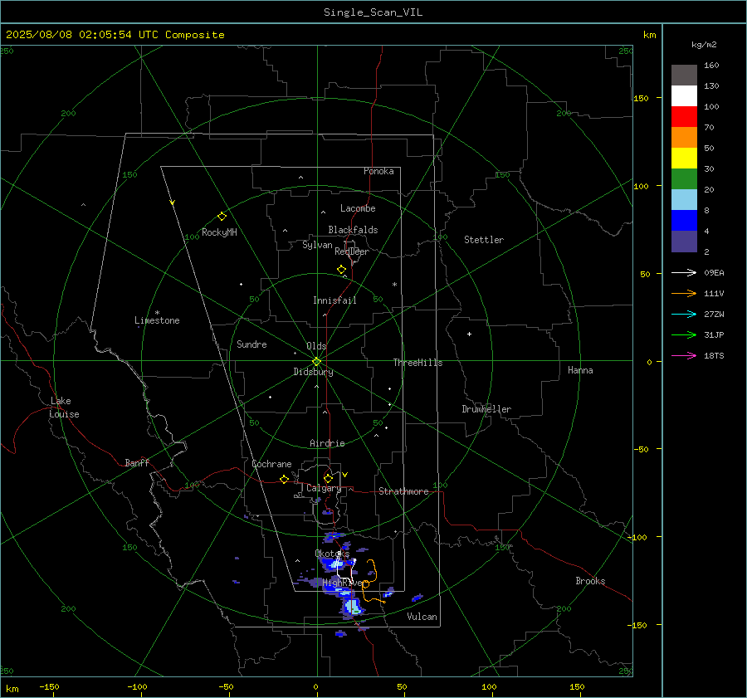This screenshot has height=698, width=747.
Task: Select the green 20-30 color band
Action: click(x=684, y=179)
